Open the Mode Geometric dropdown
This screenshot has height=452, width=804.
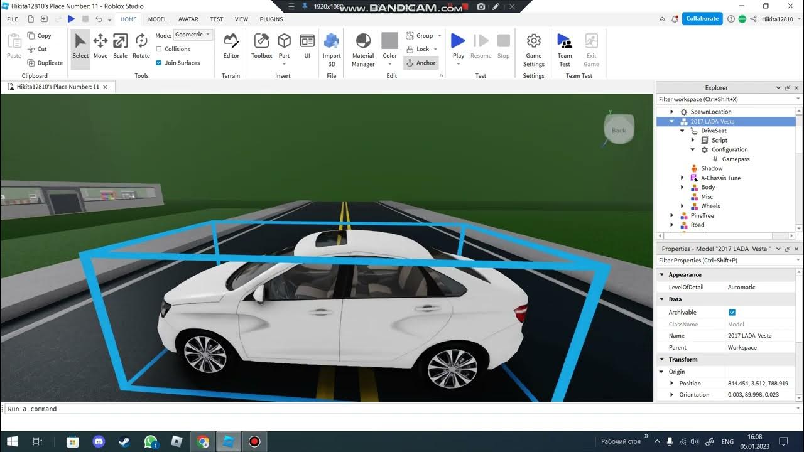193,35
